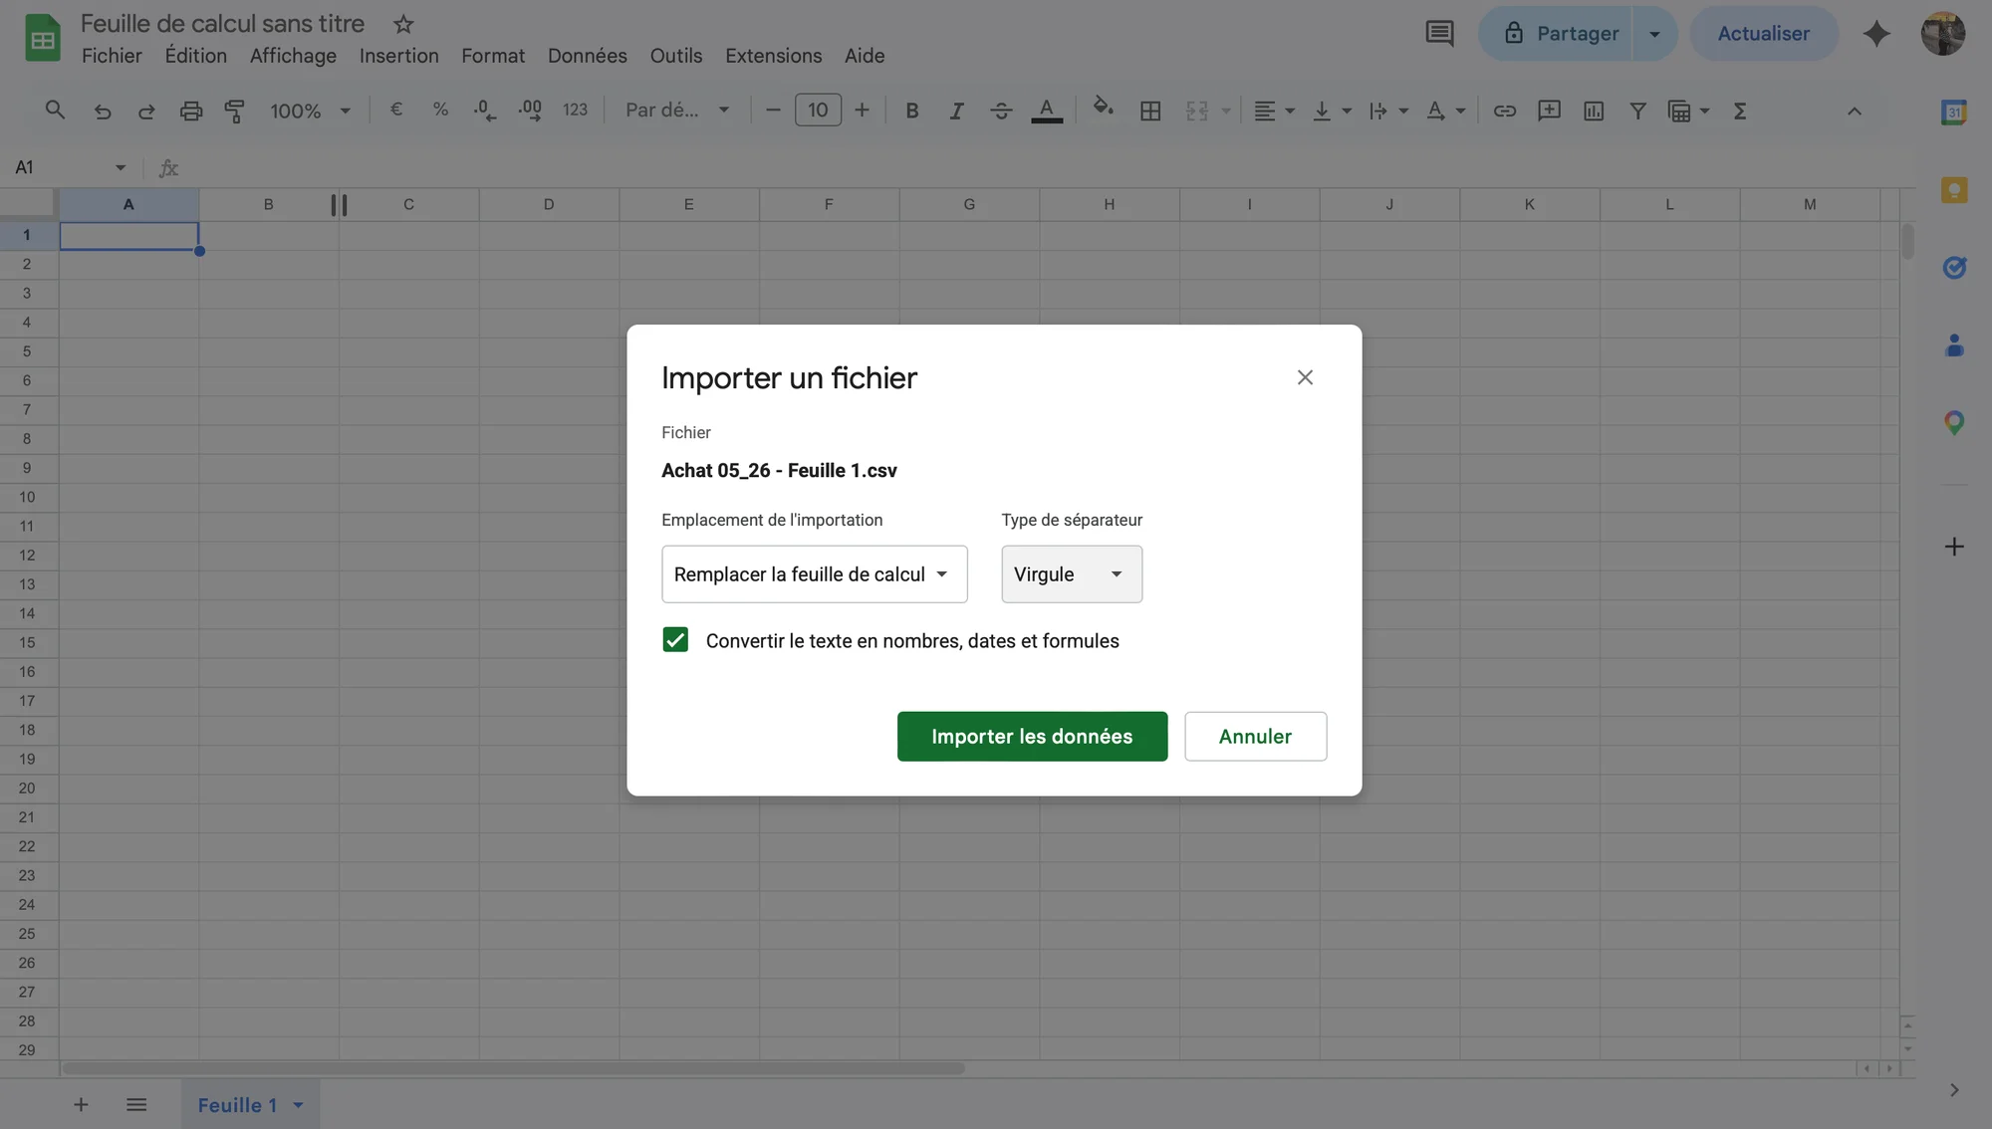The width and height of the screenshot is (1992, 1129).
Task: Collapse the toolbar with the chevron
Action: (x=1854, y=111)
